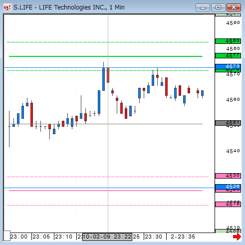Click the blue 4526 price marker

(228, 187)
